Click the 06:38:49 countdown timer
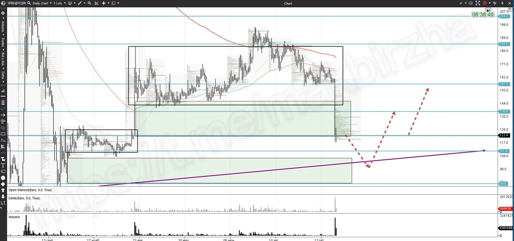The width and height of the screenshot is (514, 241). [483, 15]
